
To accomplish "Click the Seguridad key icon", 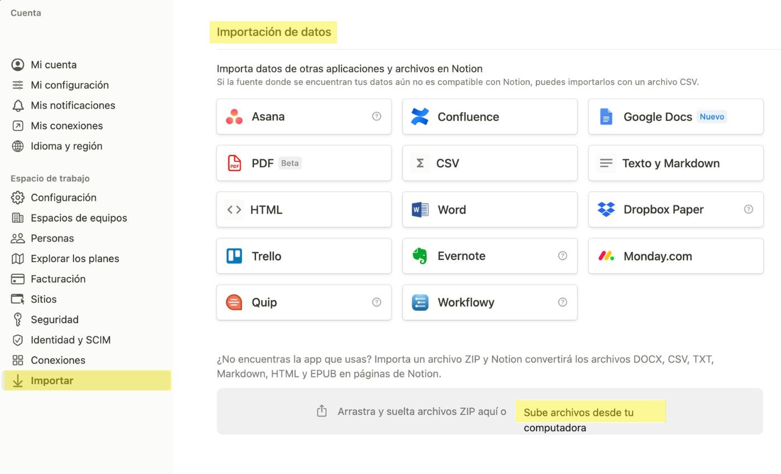I will click(18, 320).
